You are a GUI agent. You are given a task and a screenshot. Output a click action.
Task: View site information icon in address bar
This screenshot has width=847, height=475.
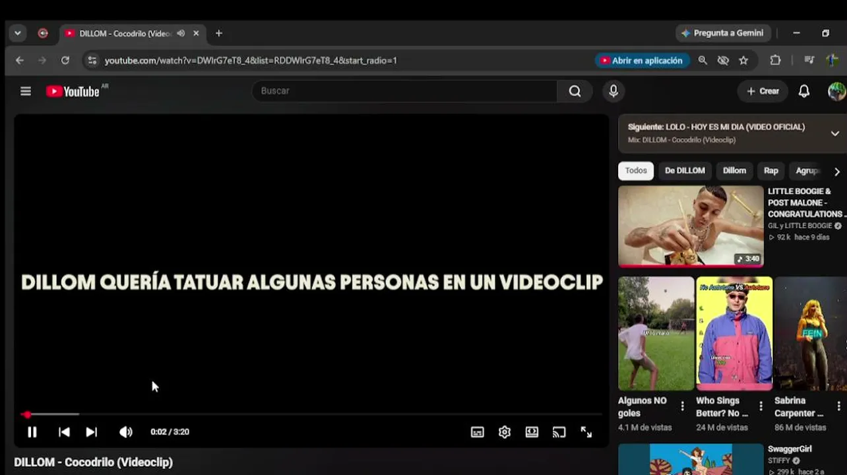tap(92, 61)
